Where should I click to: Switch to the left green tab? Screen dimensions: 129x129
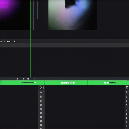click(x=22, y=83)
